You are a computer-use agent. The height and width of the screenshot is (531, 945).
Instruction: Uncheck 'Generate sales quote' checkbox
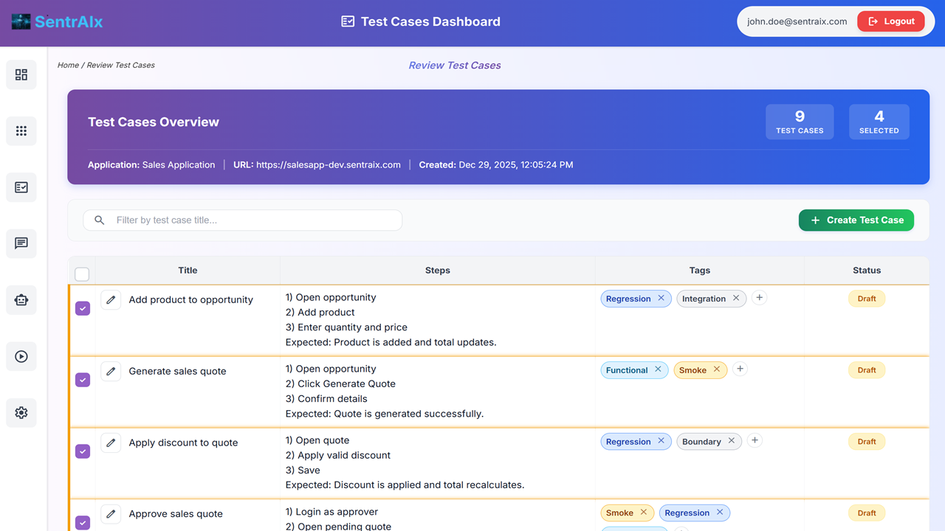coord(83,380)
